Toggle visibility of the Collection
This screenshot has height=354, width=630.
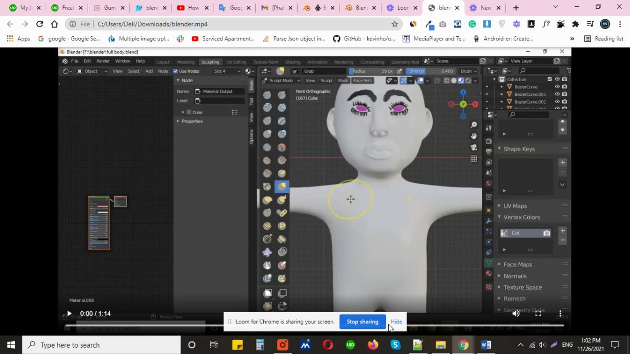click(557, 79)
